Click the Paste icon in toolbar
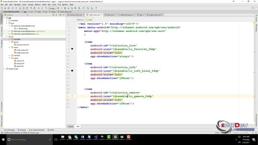Image resolution: width=258 pixels, height=145 pixels. point(27,8)
